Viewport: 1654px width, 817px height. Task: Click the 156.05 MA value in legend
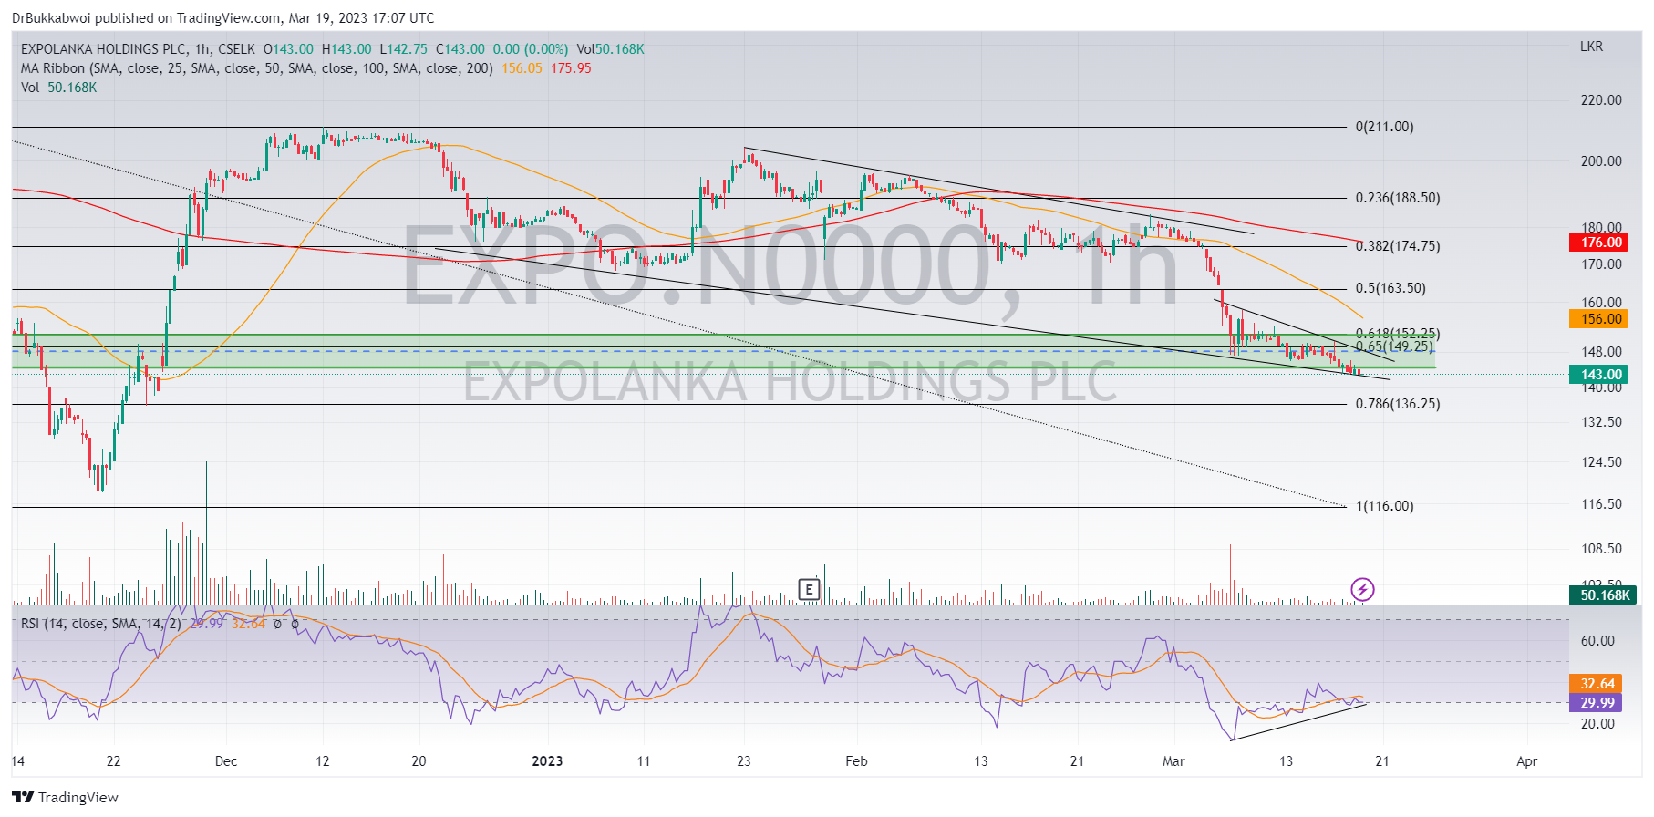click(522, 68)
